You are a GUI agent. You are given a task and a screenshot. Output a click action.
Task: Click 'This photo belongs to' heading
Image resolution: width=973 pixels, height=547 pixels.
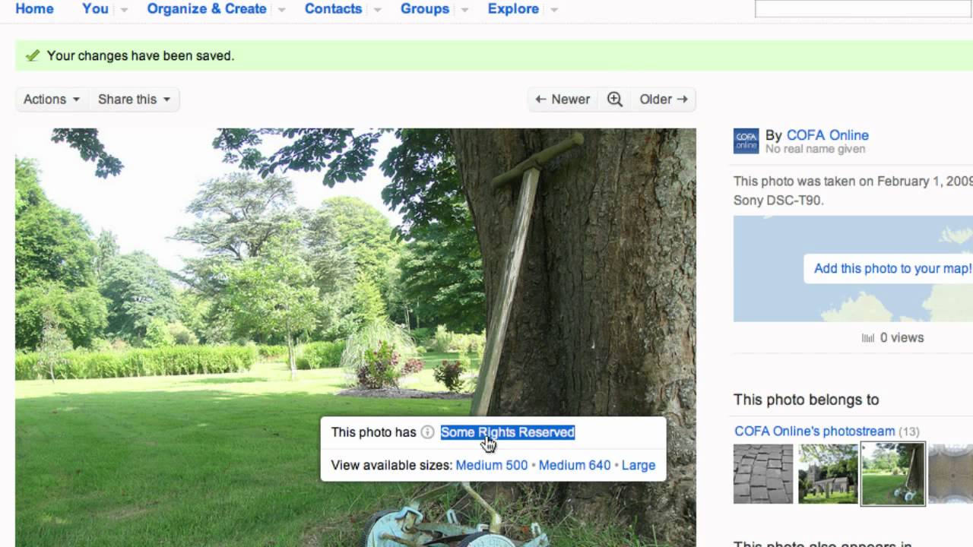point(806,400)
